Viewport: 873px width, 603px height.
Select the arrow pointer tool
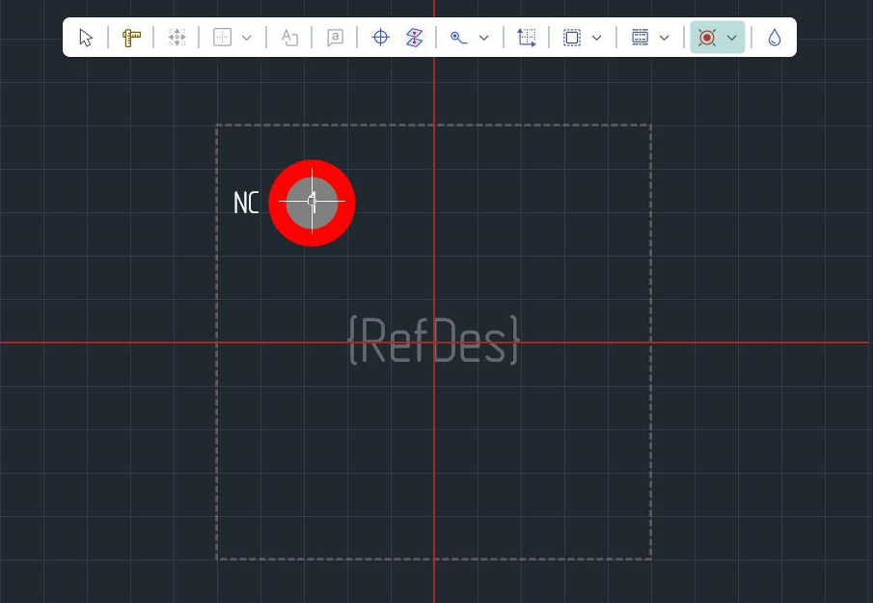tap(87, 38)
